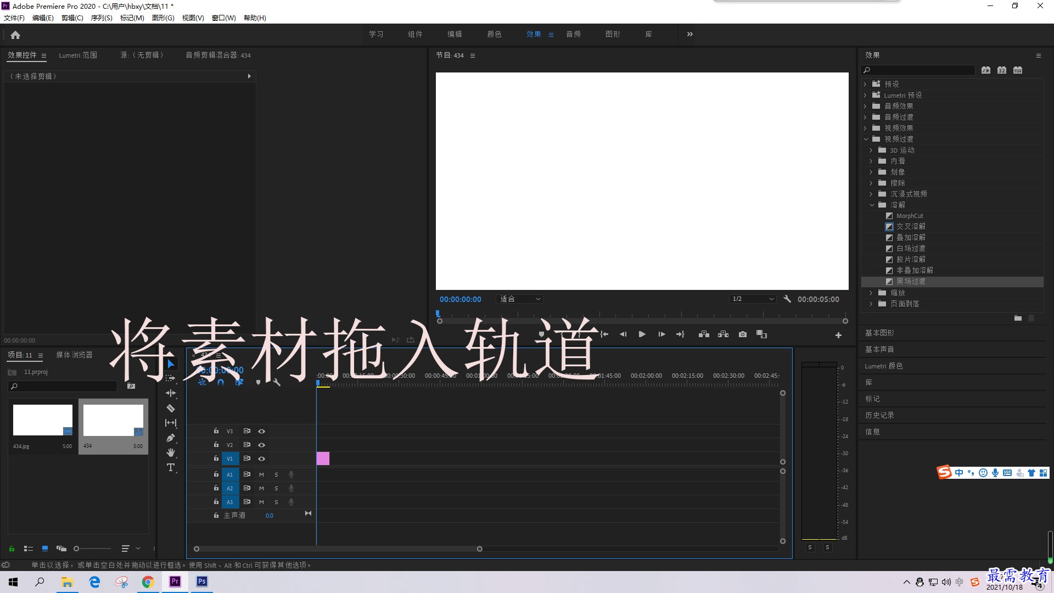Click the Comparison View icon
Image resolution: width=1054 pixels, height=593 pixels.
761,334
